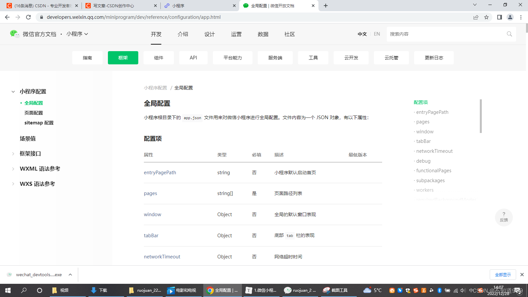This screenshot has width=528, height=297.
Task: Open the API sub-navigation tab
Action: (193, 58)
